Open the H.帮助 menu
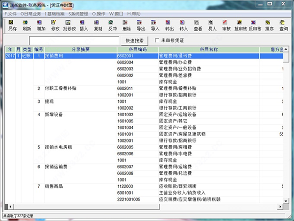The height and width of the screenshot is (221, 294). [x=134, y=14]
